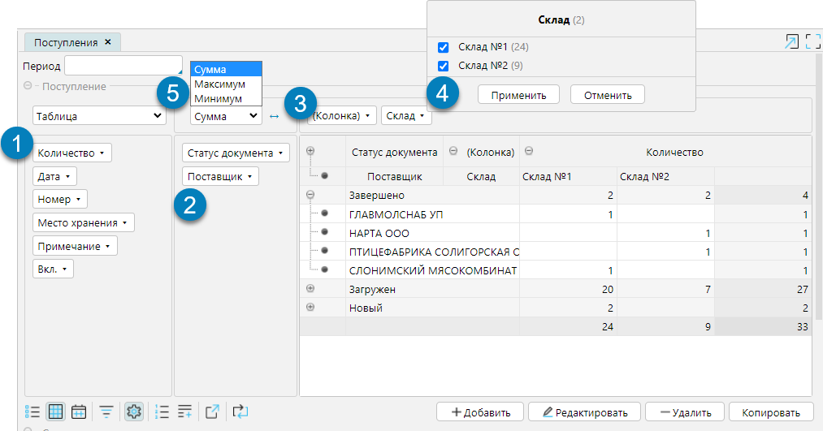
Task: Select Максимум from the aggregation list
Action: (x=220, y=84)
